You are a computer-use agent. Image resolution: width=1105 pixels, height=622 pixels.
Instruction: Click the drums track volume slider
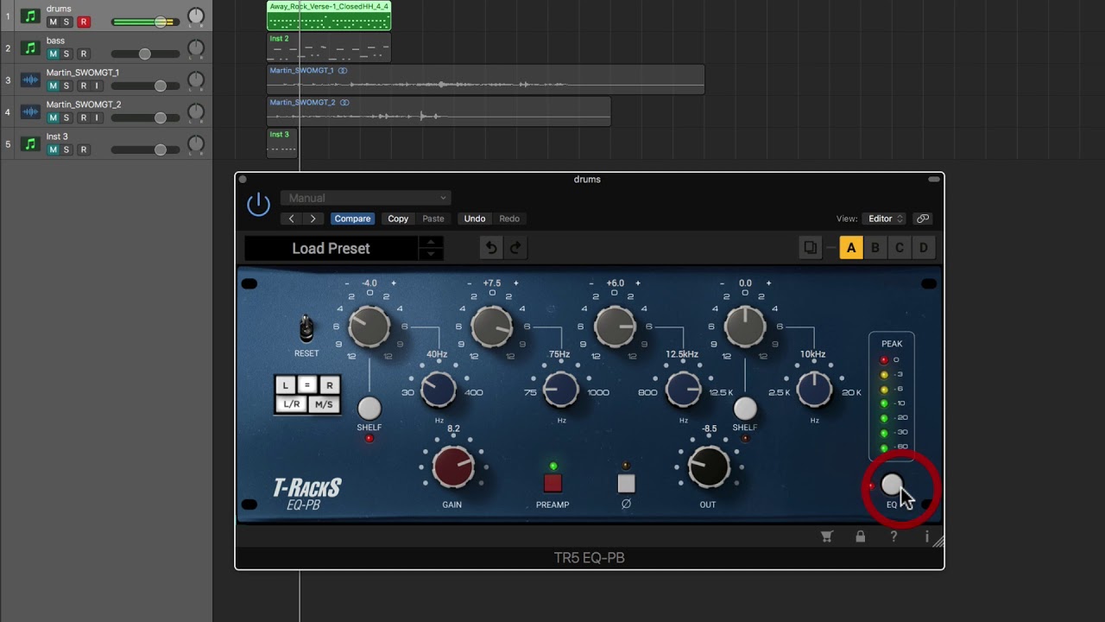(144, 22)
